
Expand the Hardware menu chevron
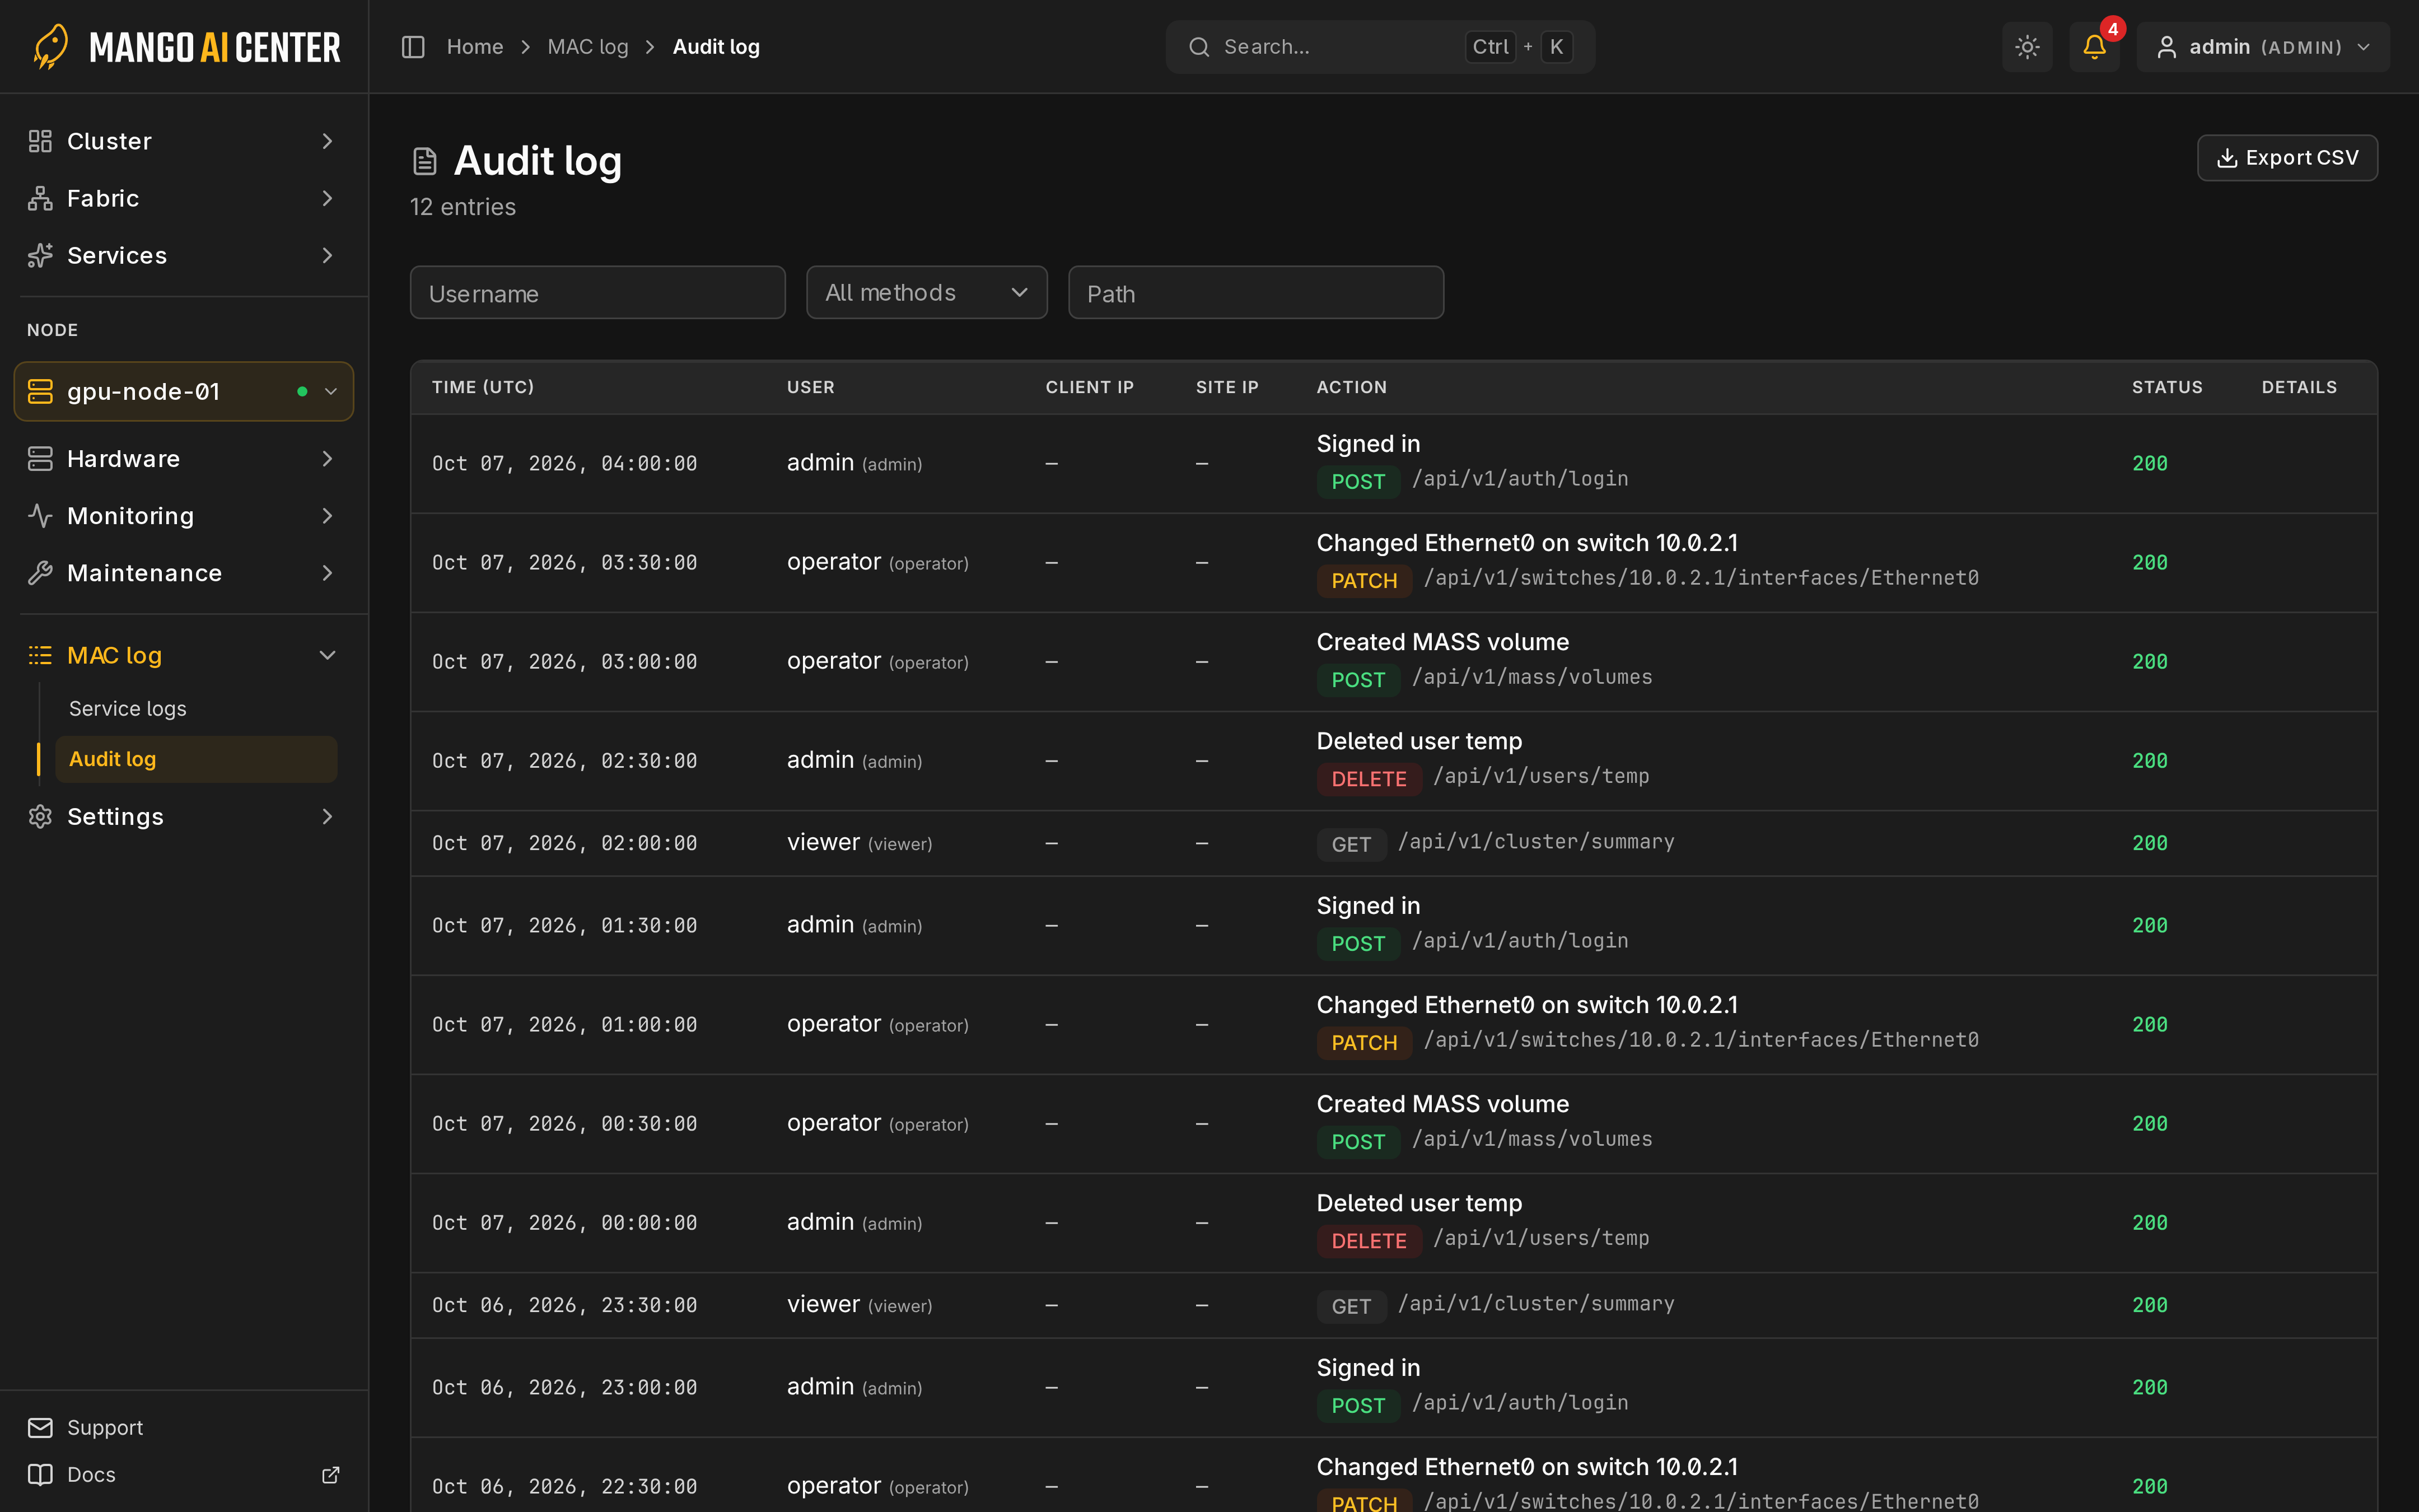pos(327,459)
